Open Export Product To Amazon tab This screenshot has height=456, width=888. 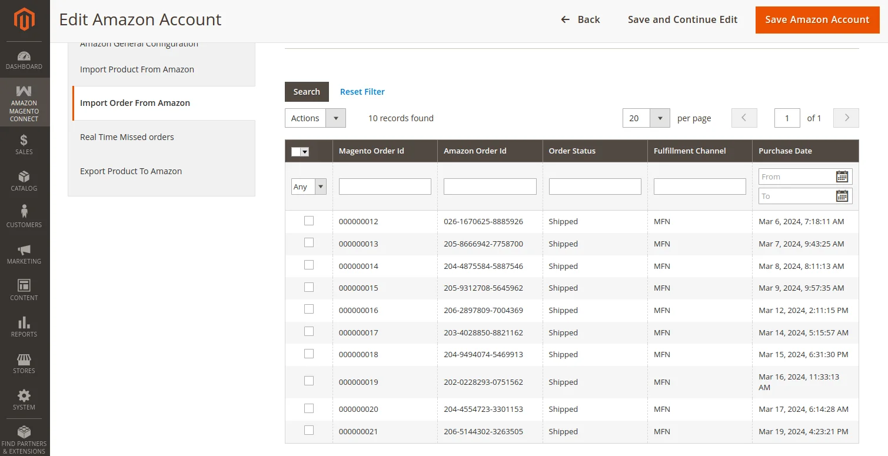point(131,171)
